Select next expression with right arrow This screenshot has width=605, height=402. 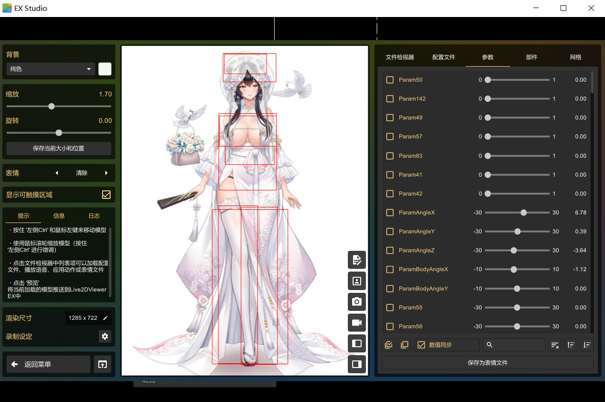click(x=106, y=173)
